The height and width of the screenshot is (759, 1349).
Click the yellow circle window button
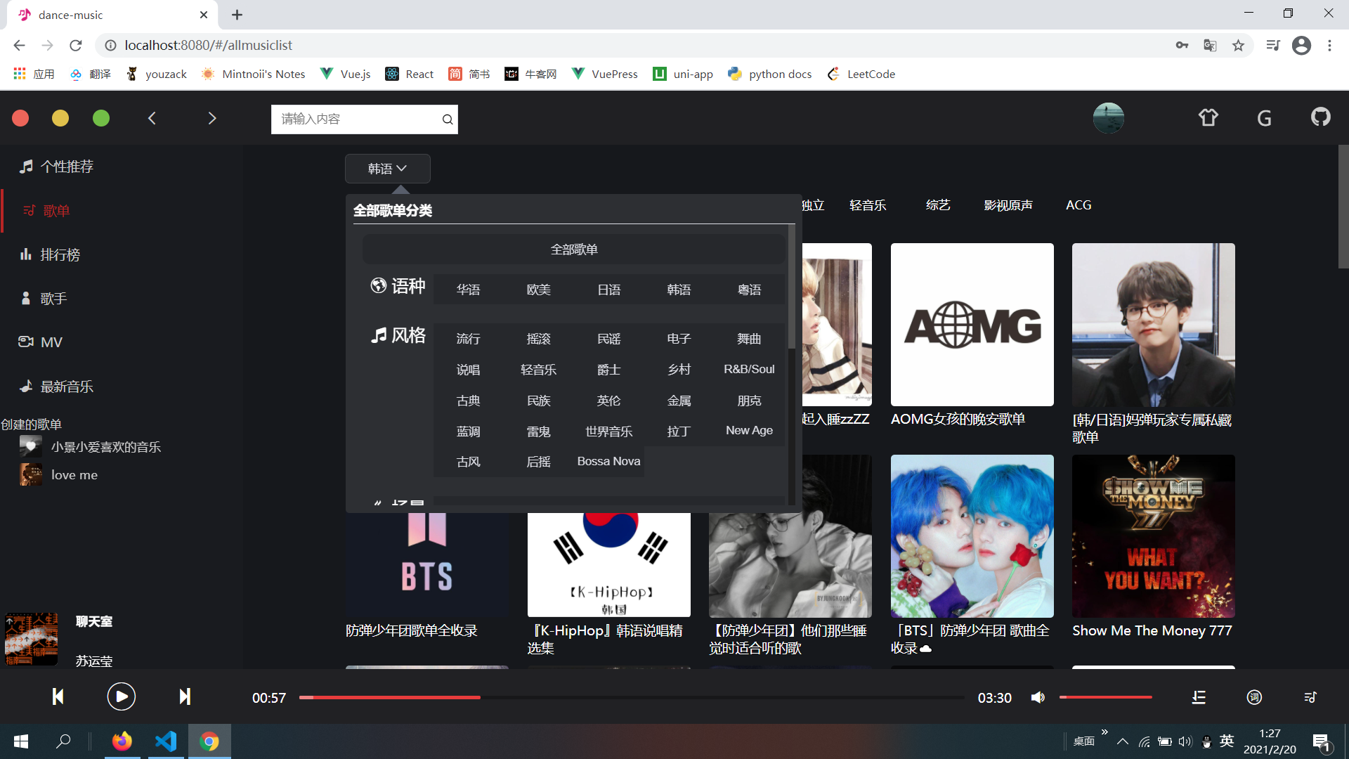(x=60, y=118)
